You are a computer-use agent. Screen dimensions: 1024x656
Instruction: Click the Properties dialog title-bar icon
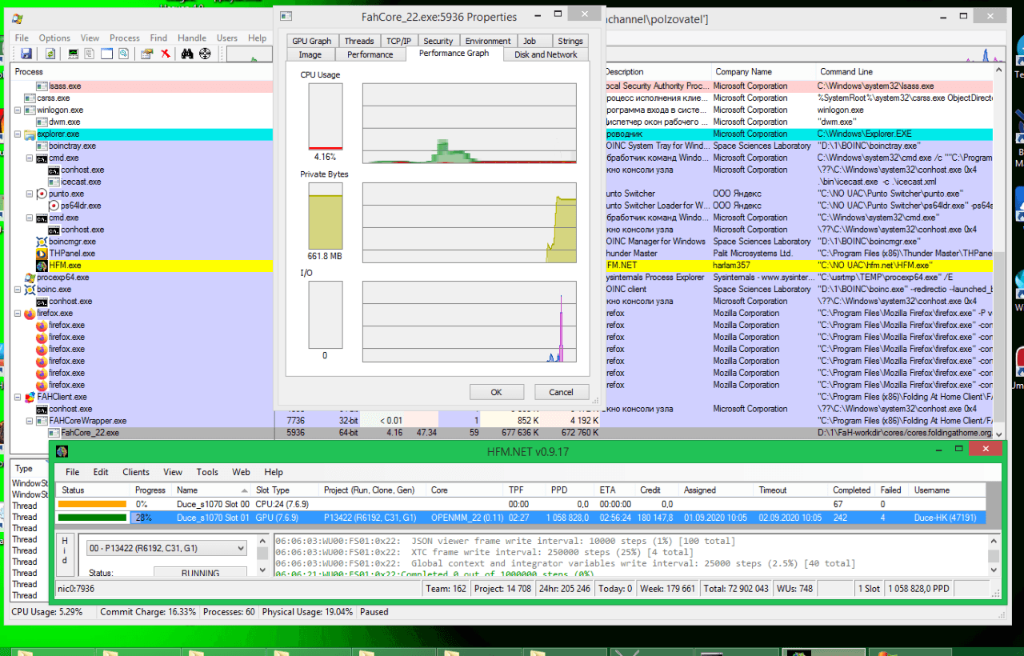click(x=286, y=16)
